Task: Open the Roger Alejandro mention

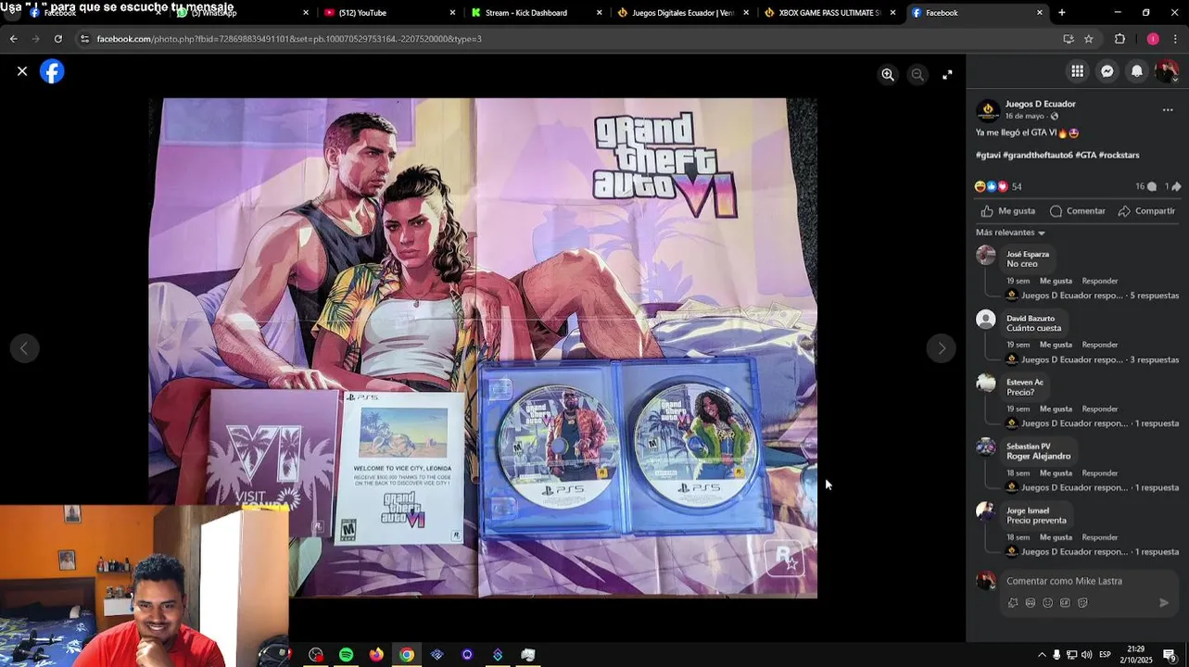Action: [x=1038, y=456]
